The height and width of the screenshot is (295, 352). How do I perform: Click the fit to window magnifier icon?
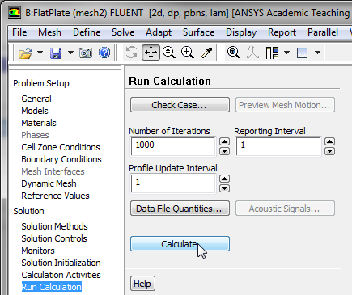233,53
